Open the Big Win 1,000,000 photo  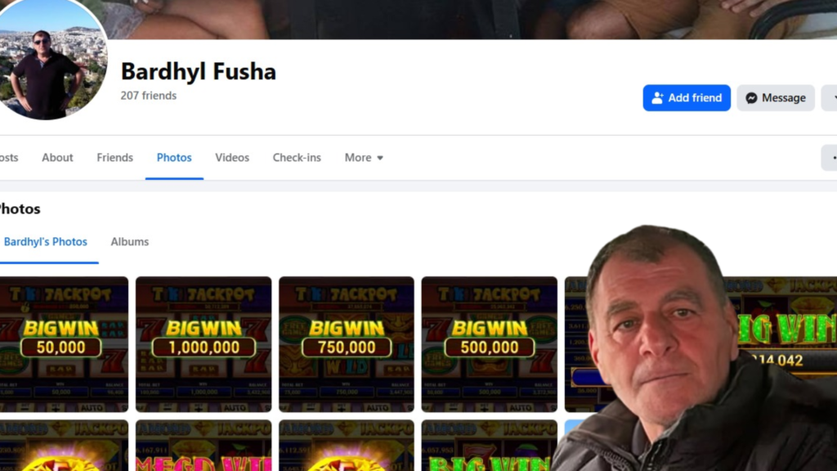[204, 344]
